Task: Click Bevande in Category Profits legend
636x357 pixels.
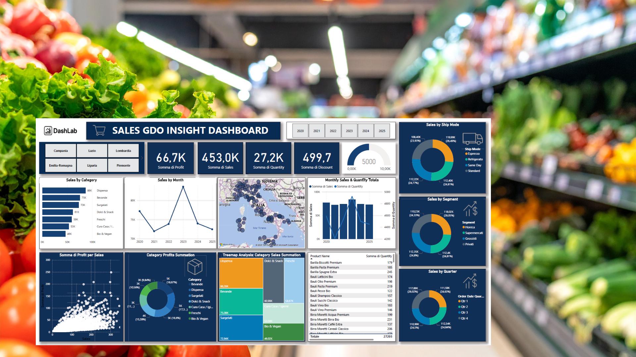Action: [196, 284]
